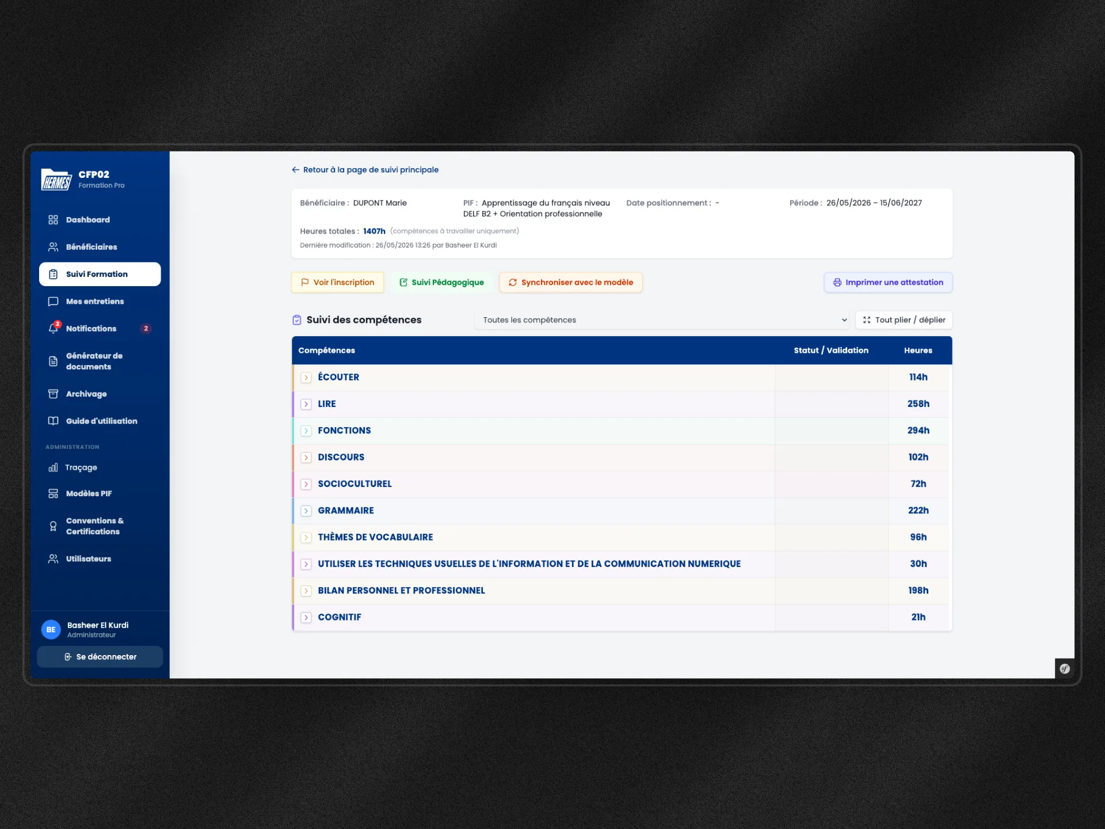Click the Traçage chart icon
1105x829 pixels.
53,467
